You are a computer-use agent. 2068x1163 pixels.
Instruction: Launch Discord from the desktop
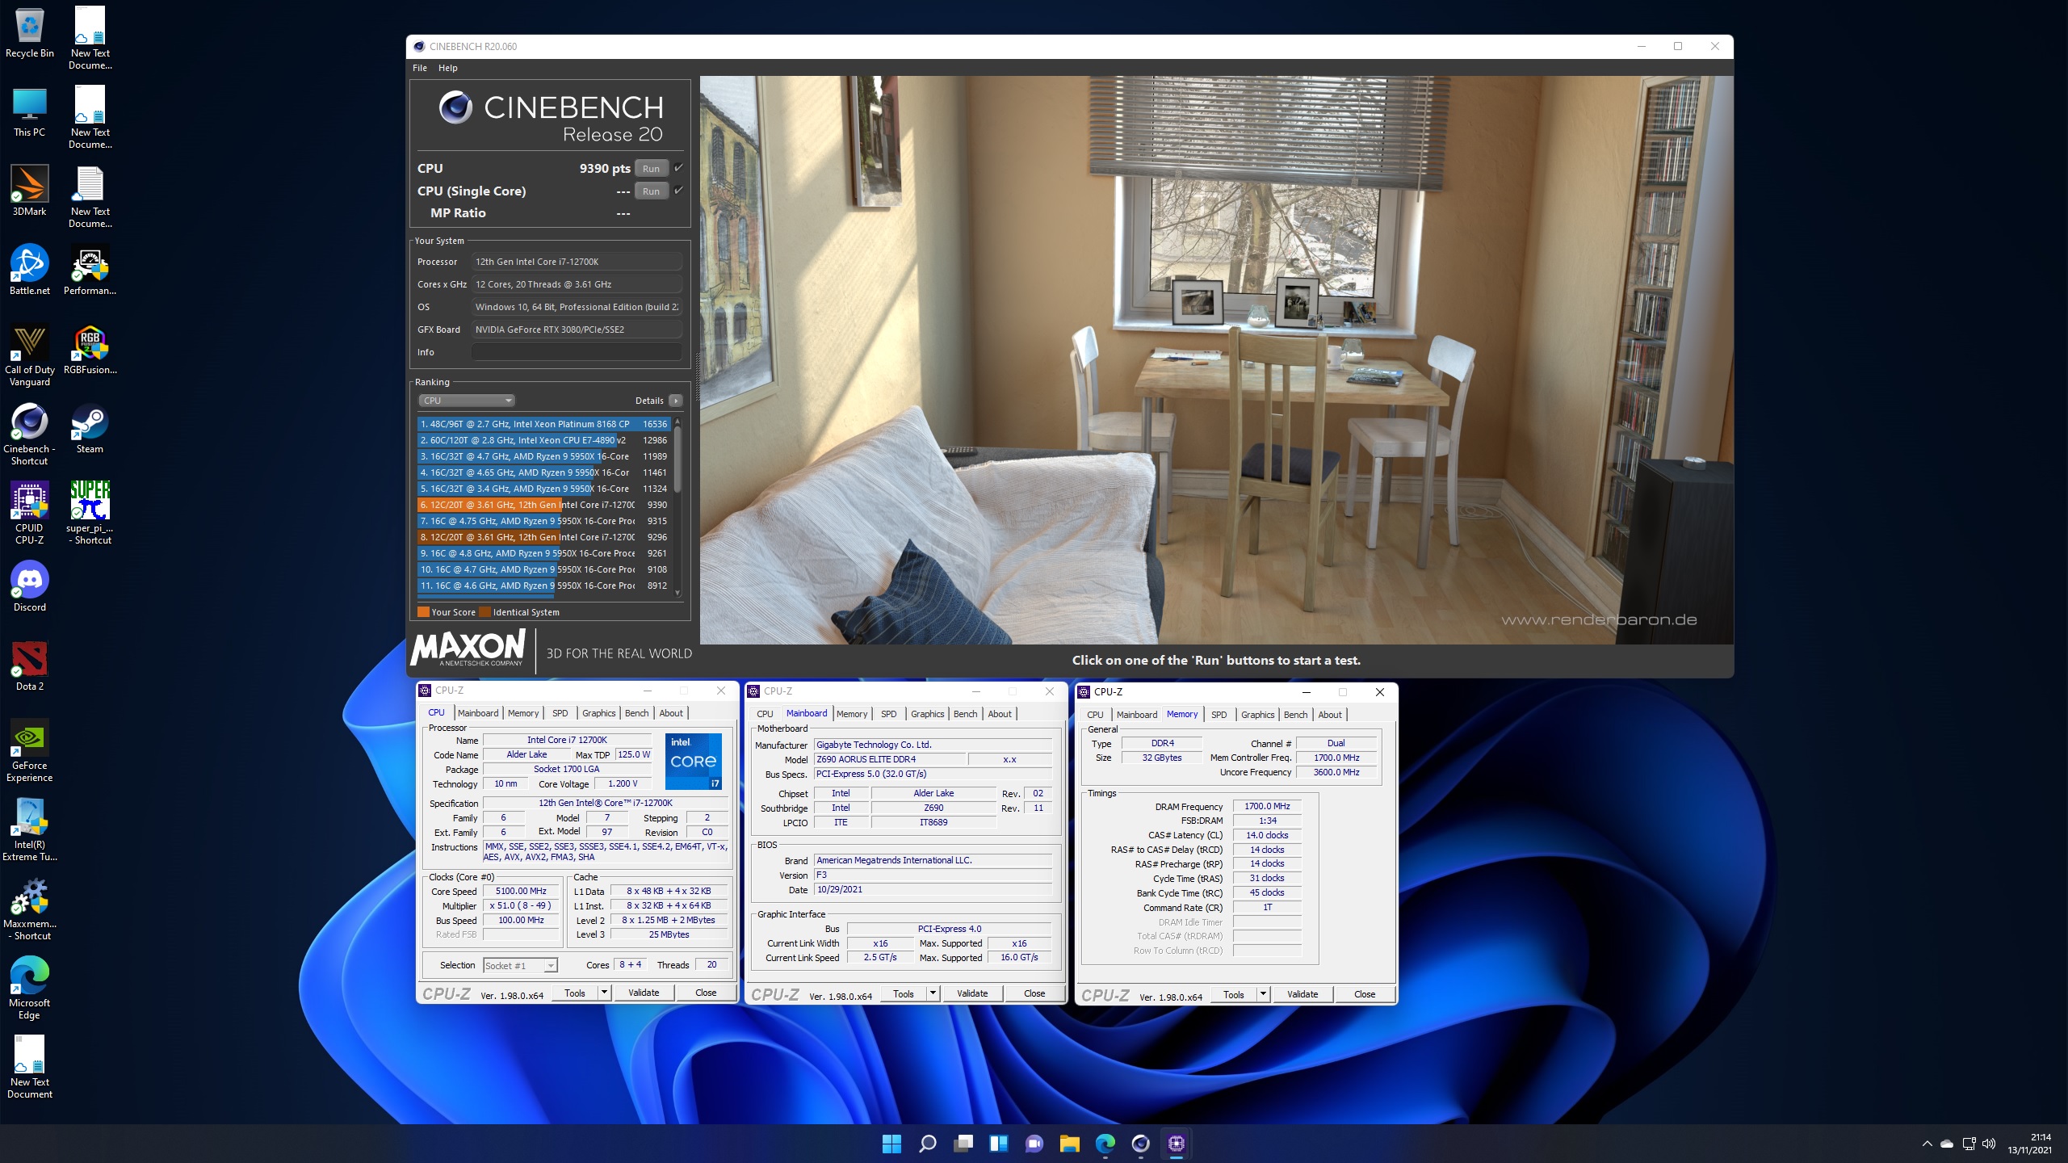tap(30, 586)
